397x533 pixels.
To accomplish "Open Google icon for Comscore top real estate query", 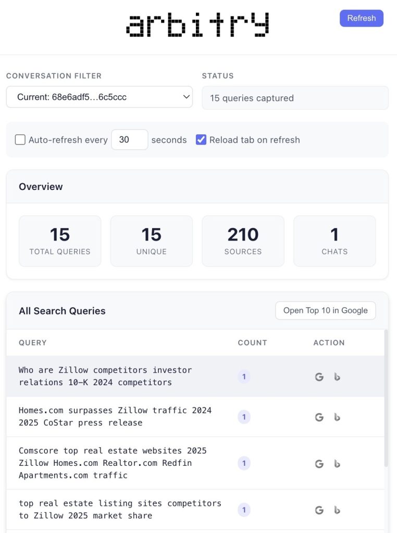I will coord(319,463).
